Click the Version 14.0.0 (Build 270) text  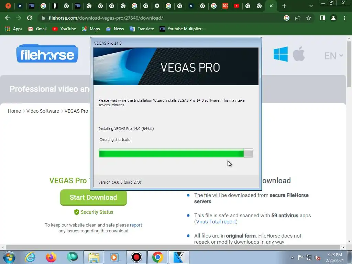pyautogui.click(x=120, y=182)
